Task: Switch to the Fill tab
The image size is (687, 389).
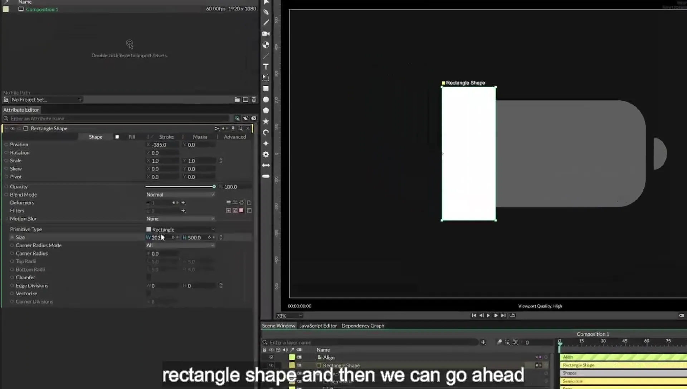Action: 132,137
